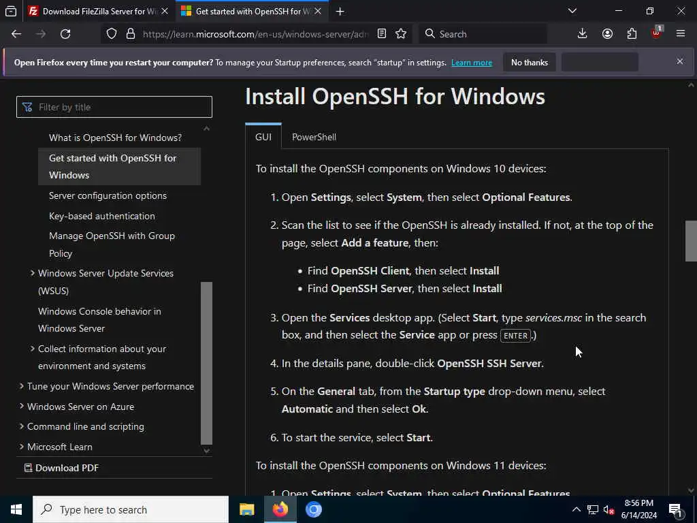Focus the URL address bar
Image resolution: width=697 pixels, height=523 pixels.
tap(255, 34)
